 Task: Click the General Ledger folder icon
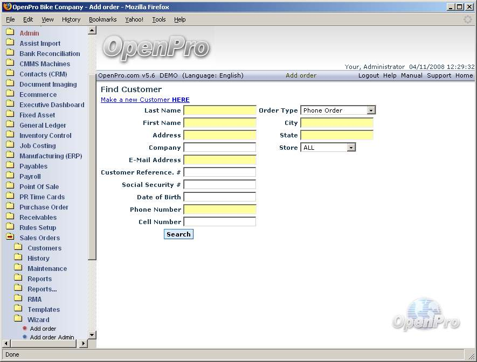tap(10, 125)
